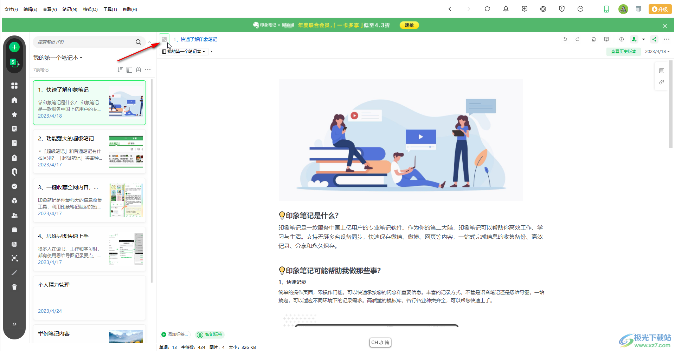Open 我的第一个笔记本 dropdown above note list
This screenshot has width=675, height=351.
click(58, 58)
